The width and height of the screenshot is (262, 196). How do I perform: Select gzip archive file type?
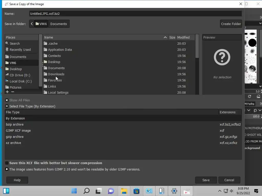tap(123, 137)
